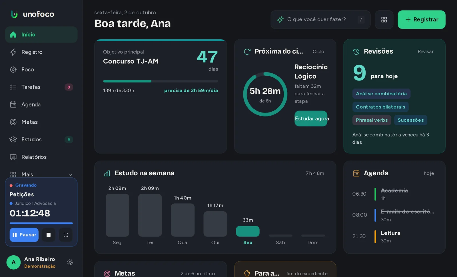Click the Registrar button
This screenshot has width=457, height=277.
422,19
